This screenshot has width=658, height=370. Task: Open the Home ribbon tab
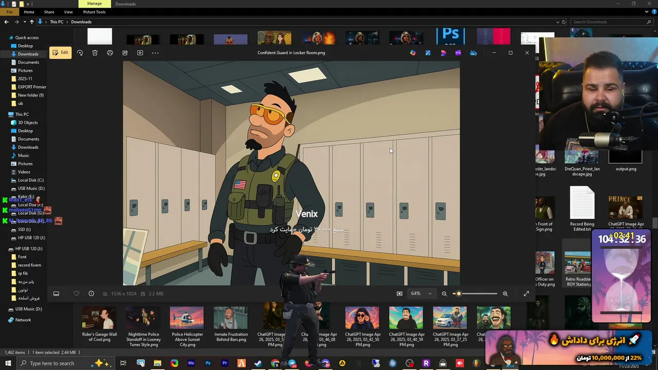[29, 12]
